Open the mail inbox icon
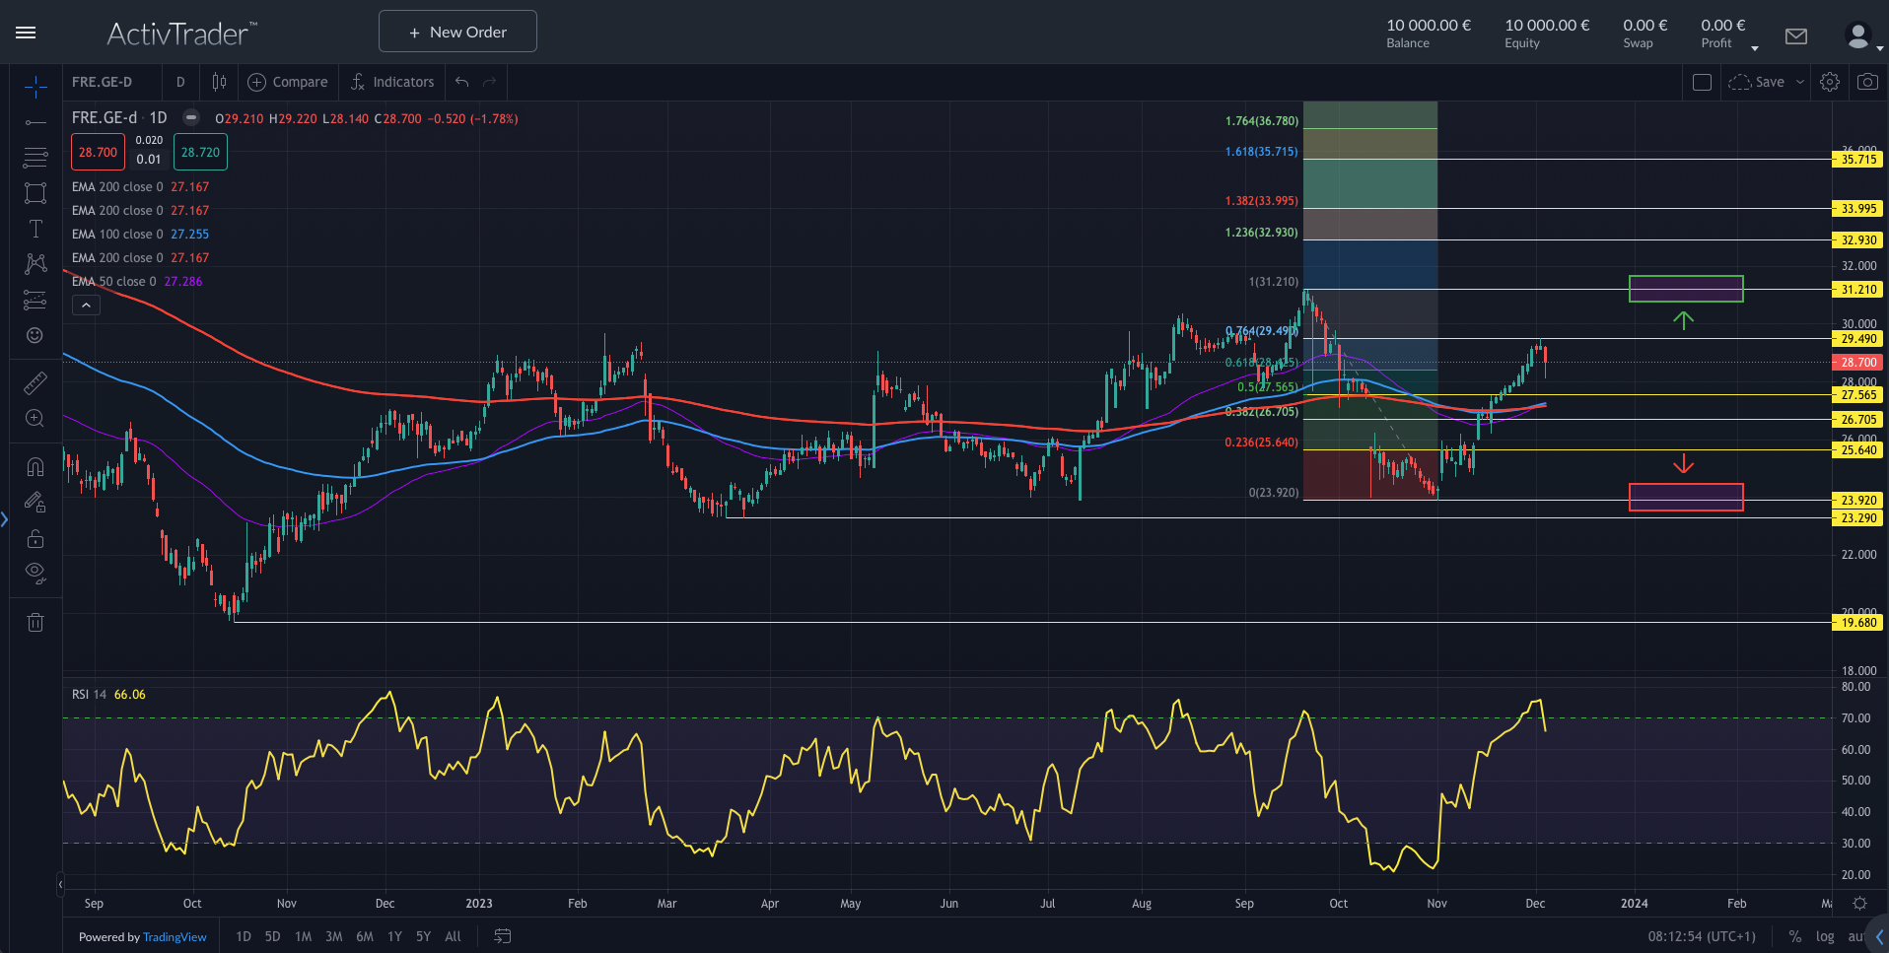 [x=1796, y=36]
